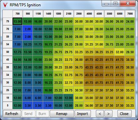Maximize the RPM/TPS Ignition window
This screenshot has width=138, height=120.
(x=115, y=3)
